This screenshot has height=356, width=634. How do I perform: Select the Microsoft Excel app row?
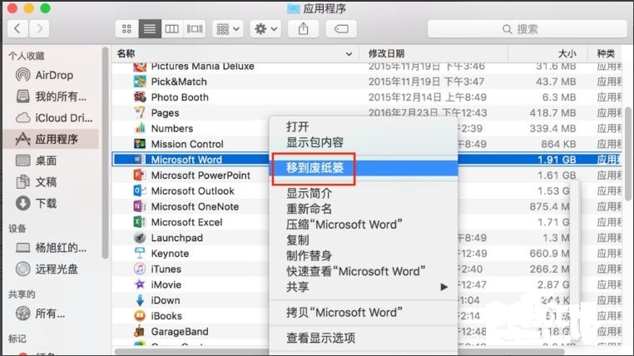190,222
